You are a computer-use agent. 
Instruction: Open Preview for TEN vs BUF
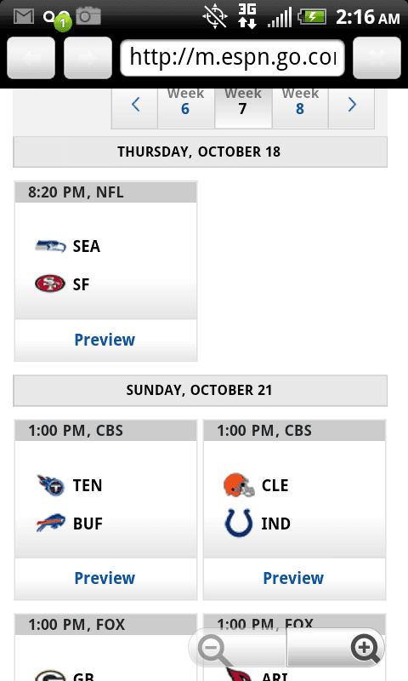tap(105, 578)
